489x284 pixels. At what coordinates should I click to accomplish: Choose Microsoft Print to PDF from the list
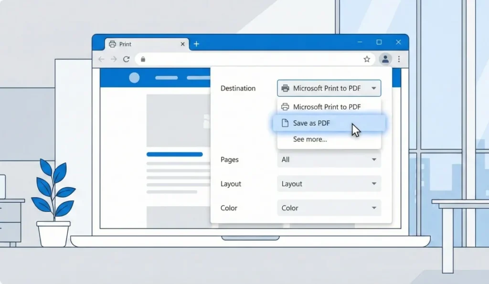click(329, 107)
